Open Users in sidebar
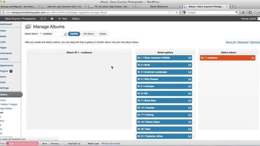The image size is (260, 146). pos(3,77)
